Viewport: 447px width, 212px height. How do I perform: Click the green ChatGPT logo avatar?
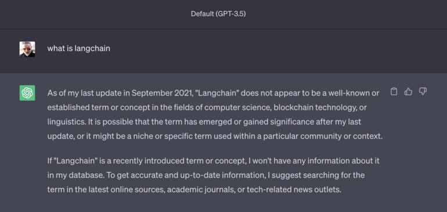(x=27, y=93)
